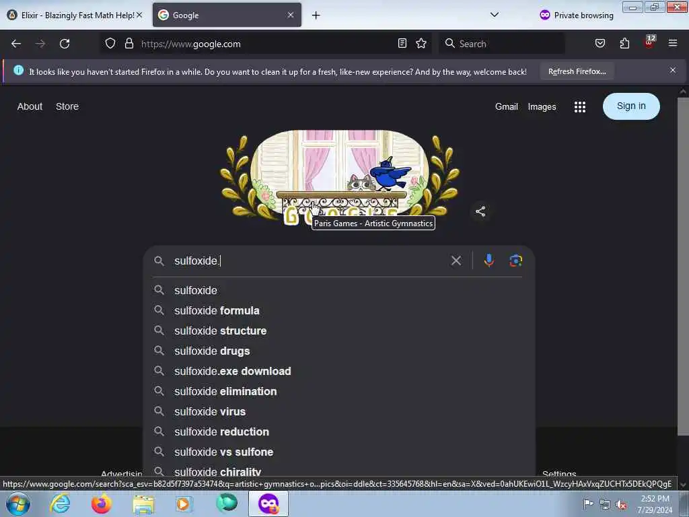Open the Pocket save icon
The image size is (689, 517).
pos(600,44)
